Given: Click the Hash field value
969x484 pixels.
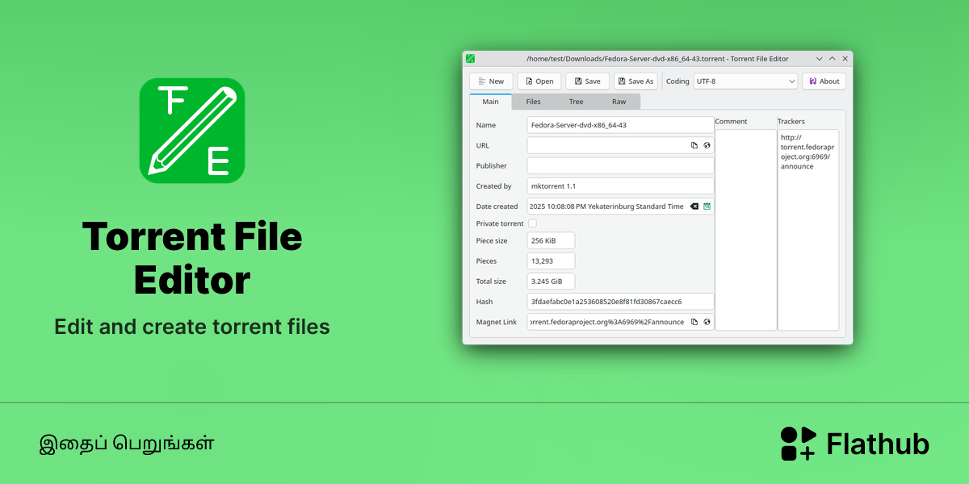Looking at the screenshot, I should pos(620,302).
